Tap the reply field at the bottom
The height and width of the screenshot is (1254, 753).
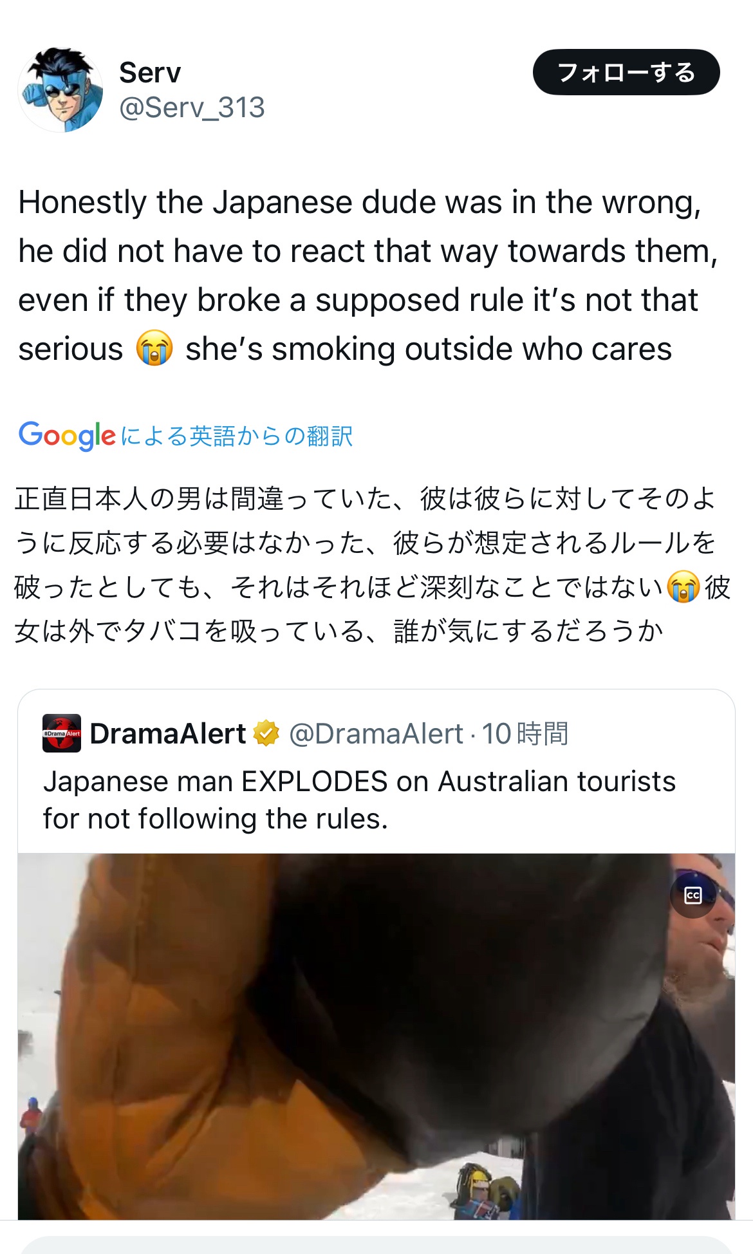click(x=376, y=1244)
